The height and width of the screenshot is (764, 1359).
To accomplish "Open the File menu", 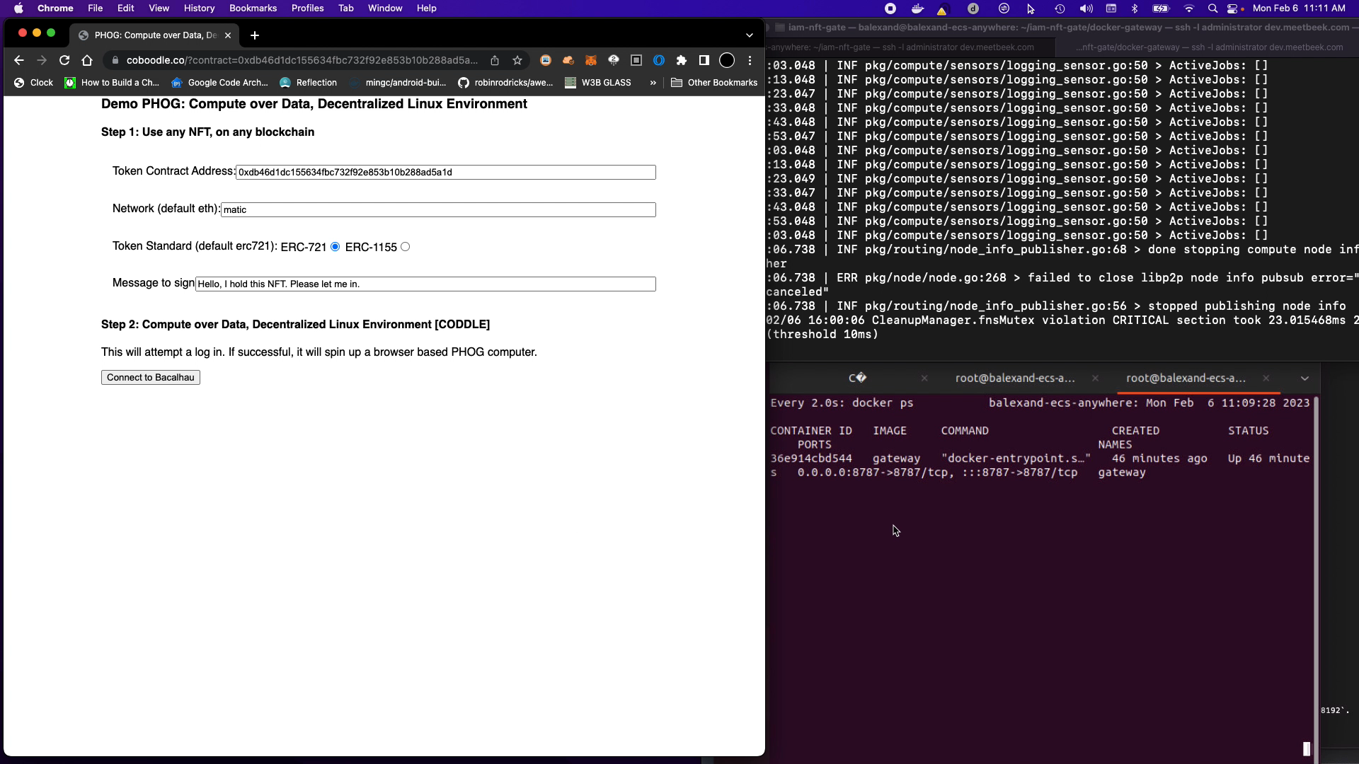I will point(96,8).
